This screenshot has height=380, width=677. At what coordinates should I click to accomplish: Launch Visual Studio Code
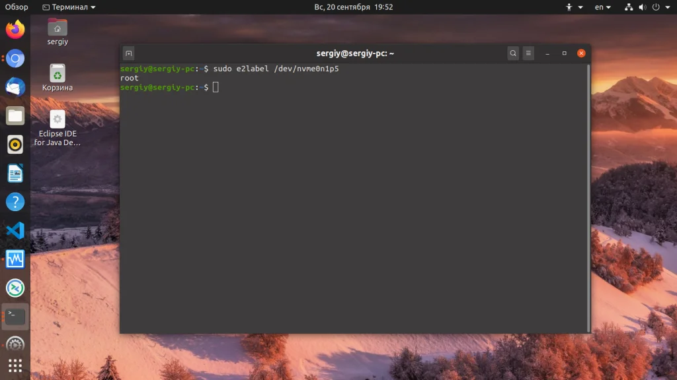(x=15, y=230)
